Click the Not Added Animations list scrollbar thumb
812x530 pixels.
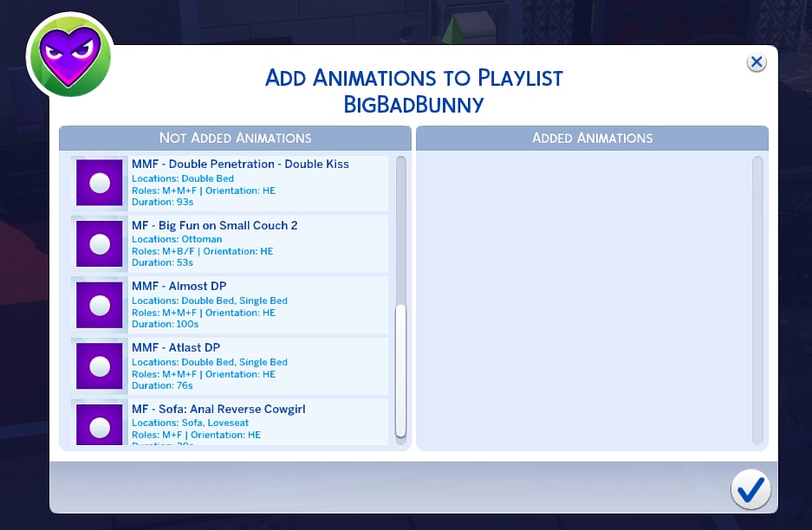(400, 372)
